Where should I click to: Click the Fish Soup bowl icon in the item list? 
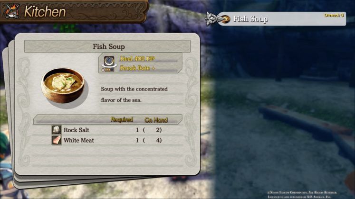(x=225, y=19)
